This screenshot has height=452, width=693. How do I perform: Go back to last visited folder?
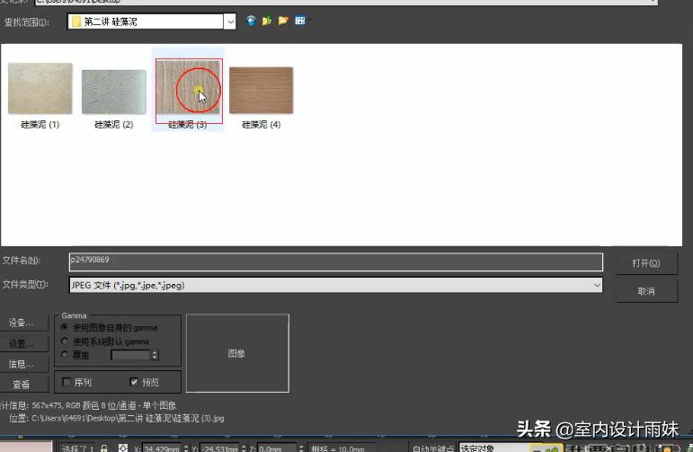[x=251, y=21]
